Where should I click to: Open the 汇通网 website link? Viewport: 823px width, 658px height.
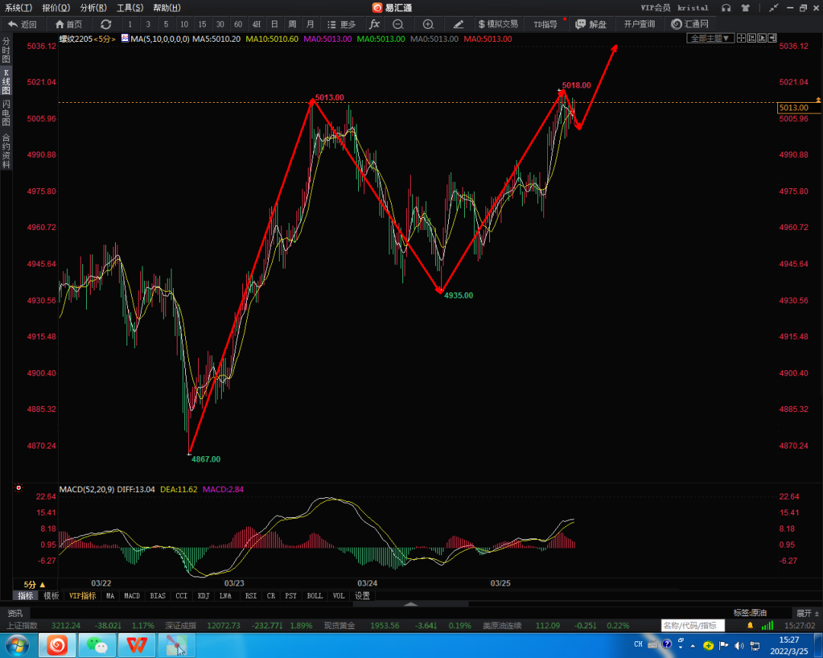pyautogui.click(x=690, y=24)
